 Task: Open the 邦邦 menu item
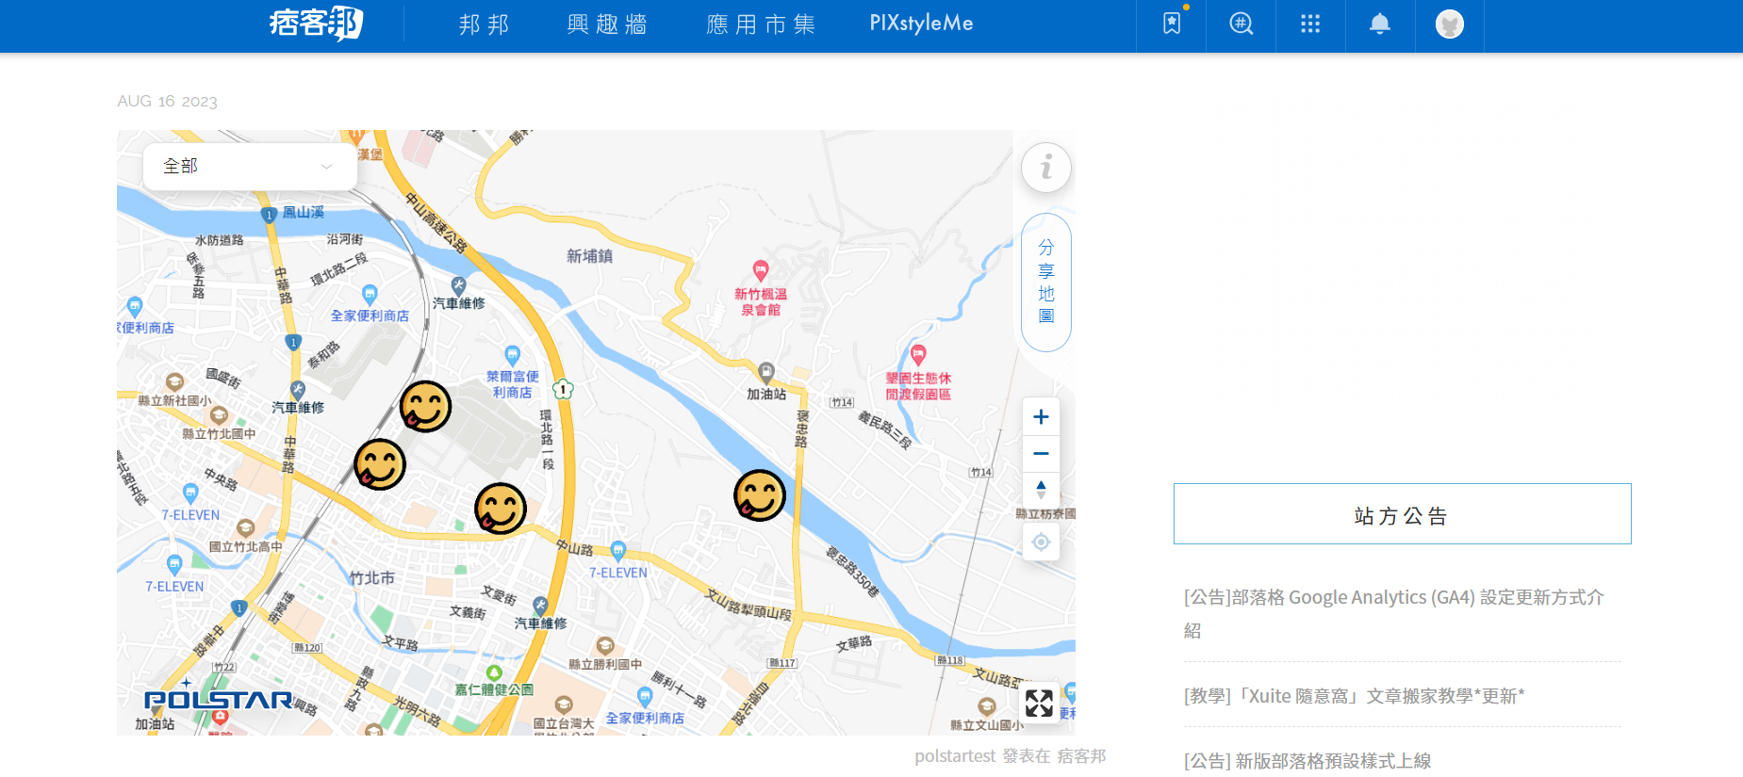click(485, 24)
